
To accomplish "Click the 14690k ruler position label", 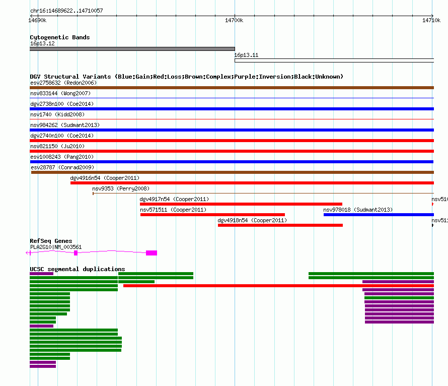I will 37,20.
